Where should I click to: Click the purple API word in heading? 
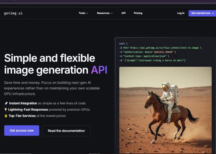(x=99, y=70)
